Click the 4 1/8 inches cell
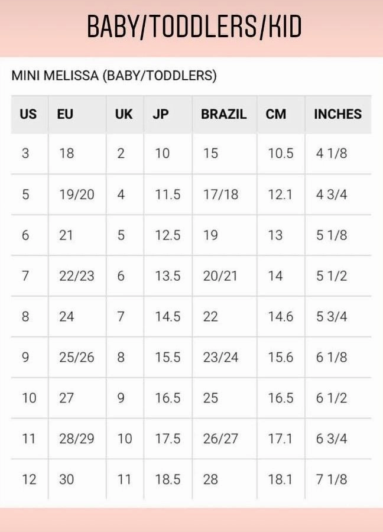 point(332,154)
